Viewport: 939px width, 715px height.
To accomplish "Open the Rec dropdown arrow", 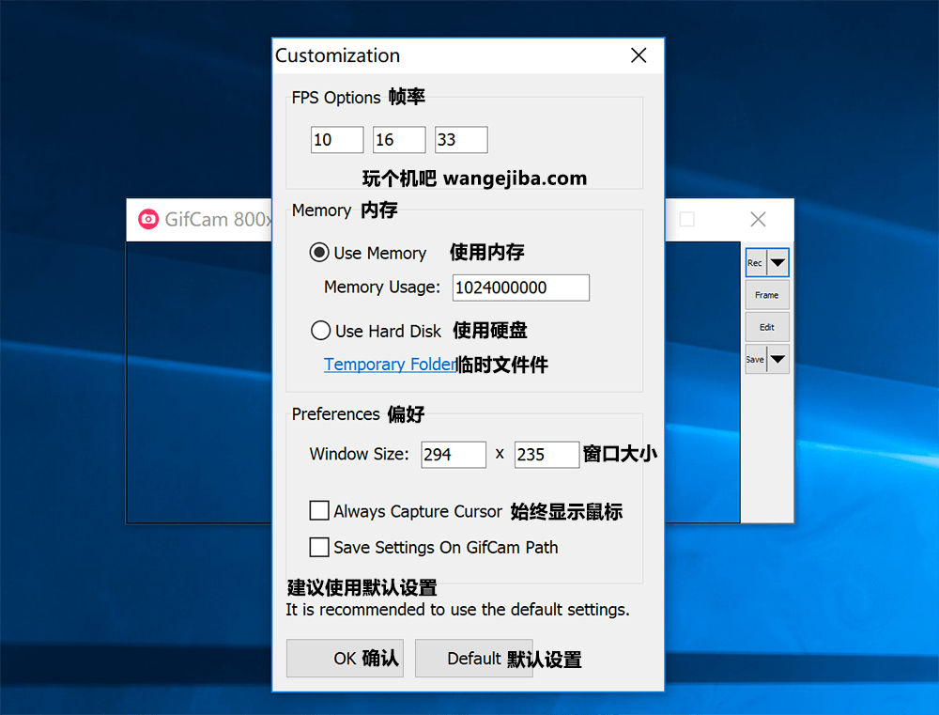I will pos(778,263).
